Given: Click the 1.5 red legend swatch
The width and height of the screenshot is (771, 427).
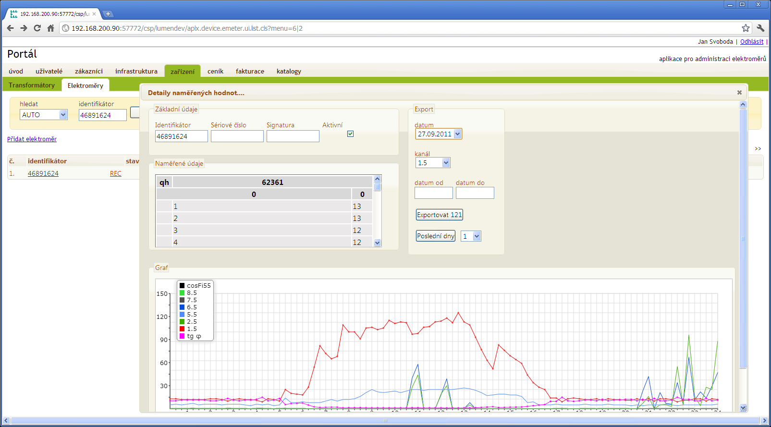Looking at the screenshot, I should pyautogui.click(x=182, y=329).
